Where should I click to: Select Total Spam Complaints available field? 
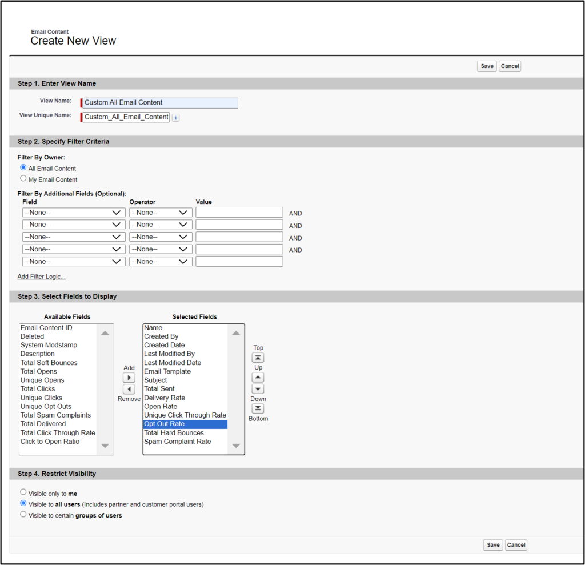coord(58,415)
